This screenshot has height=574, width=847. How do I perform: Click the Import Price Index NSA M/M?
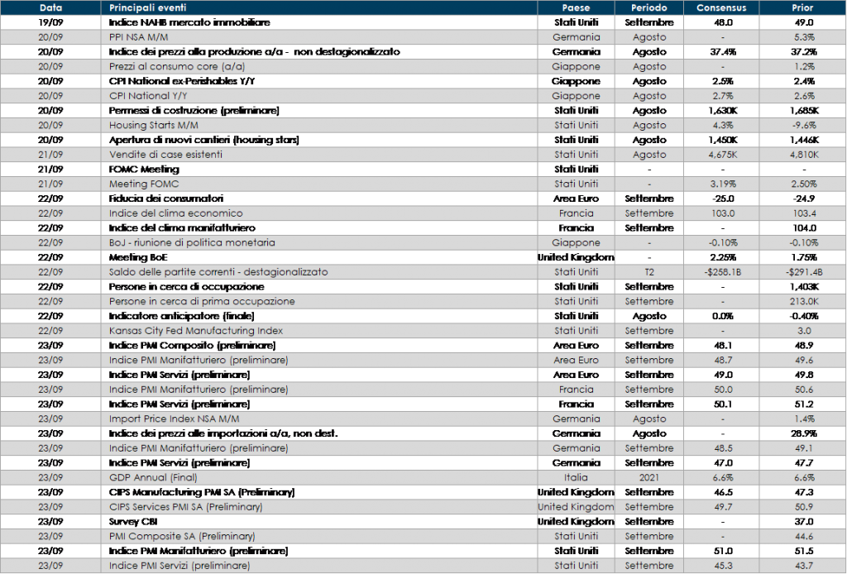tap(169, 419)
